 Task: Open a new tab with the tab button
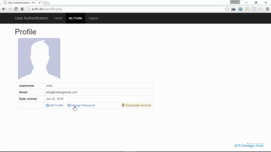click(x=46, y=3)
